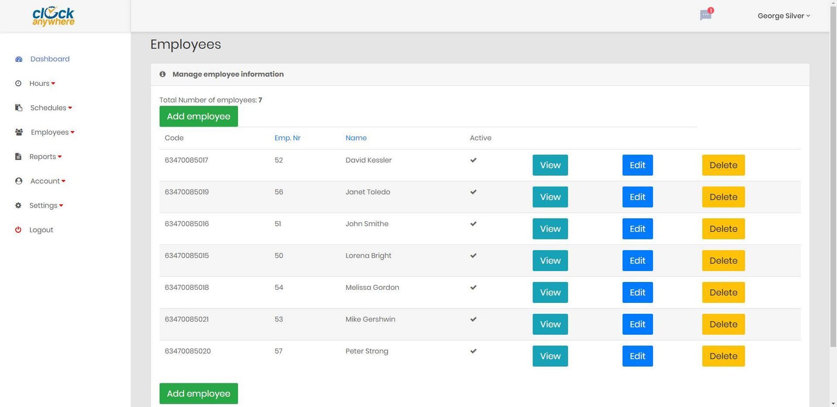Screen dimensions: 837x407
Task: Click the info icon beside Manage employee information
Action: point(163,74)
